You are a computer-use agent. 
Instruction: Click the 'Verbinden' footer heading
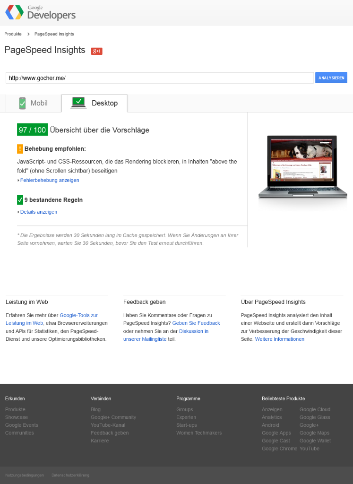click(101, 398)
